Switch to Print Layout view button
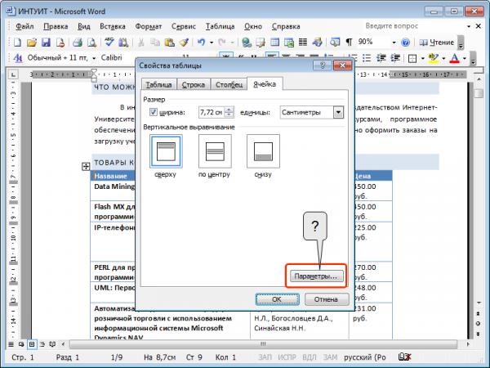Screen dimensions: 490x368 pos(32,344)
